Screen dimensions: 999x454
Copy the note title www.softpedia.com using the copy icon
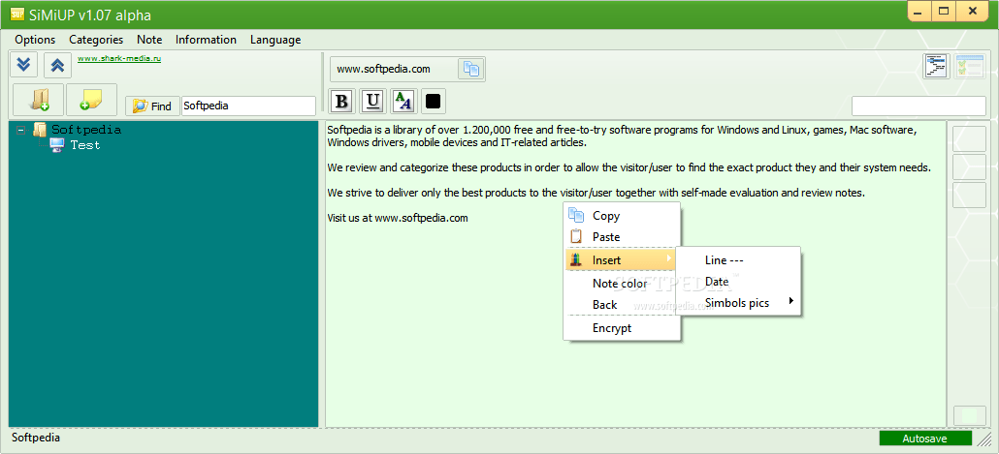pos(471,69)
